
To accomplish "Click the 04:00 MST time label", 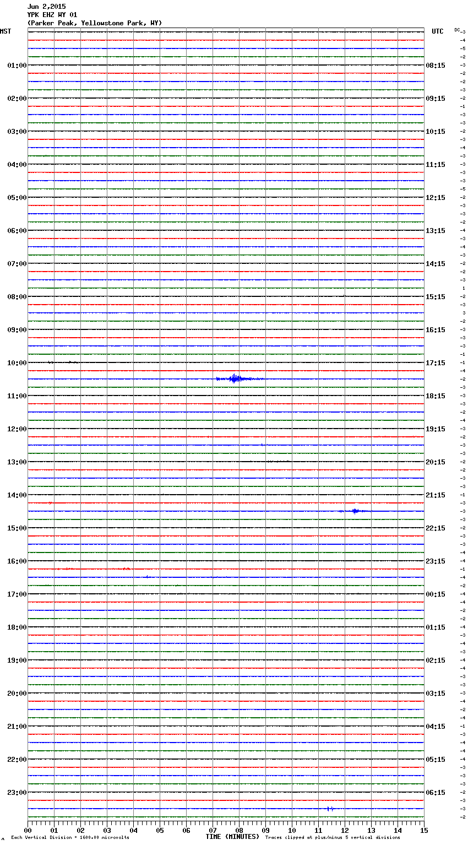I will pos(17,165).
